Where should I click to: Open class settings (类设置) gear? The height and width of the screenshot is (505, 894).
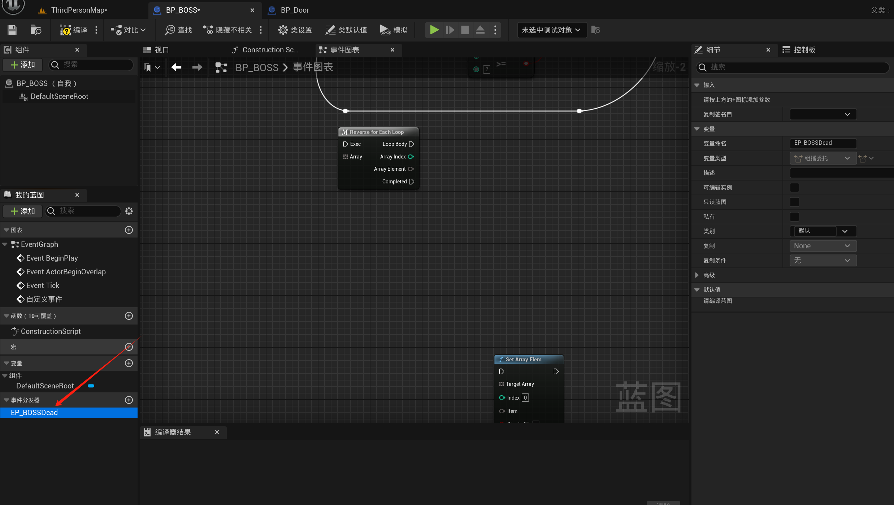point(283,30)
